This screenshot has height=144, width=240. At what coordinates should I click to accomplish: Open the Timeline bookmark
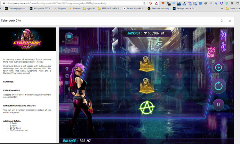point(75,8)
